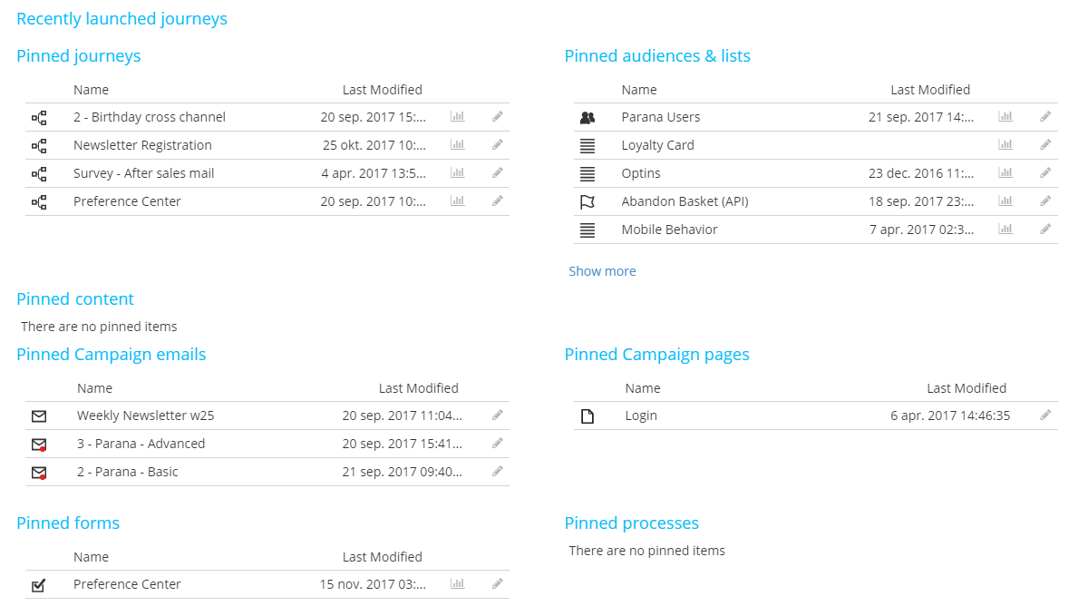Screen dimensions: 1078x606
Task: Sort pinned journeys by Last Modified column
Action: point(382,90)
